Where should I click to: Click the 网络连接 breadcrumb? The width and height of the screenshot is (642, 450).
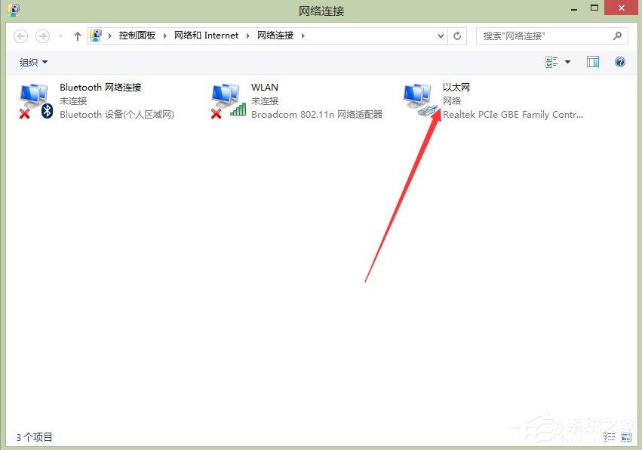(275, 35)
